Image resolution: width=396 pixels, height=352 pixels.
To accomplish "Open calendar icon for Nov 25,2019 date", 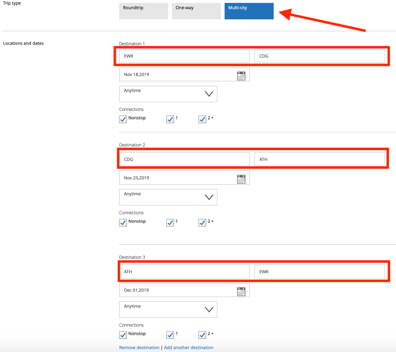I will [241, 178].
